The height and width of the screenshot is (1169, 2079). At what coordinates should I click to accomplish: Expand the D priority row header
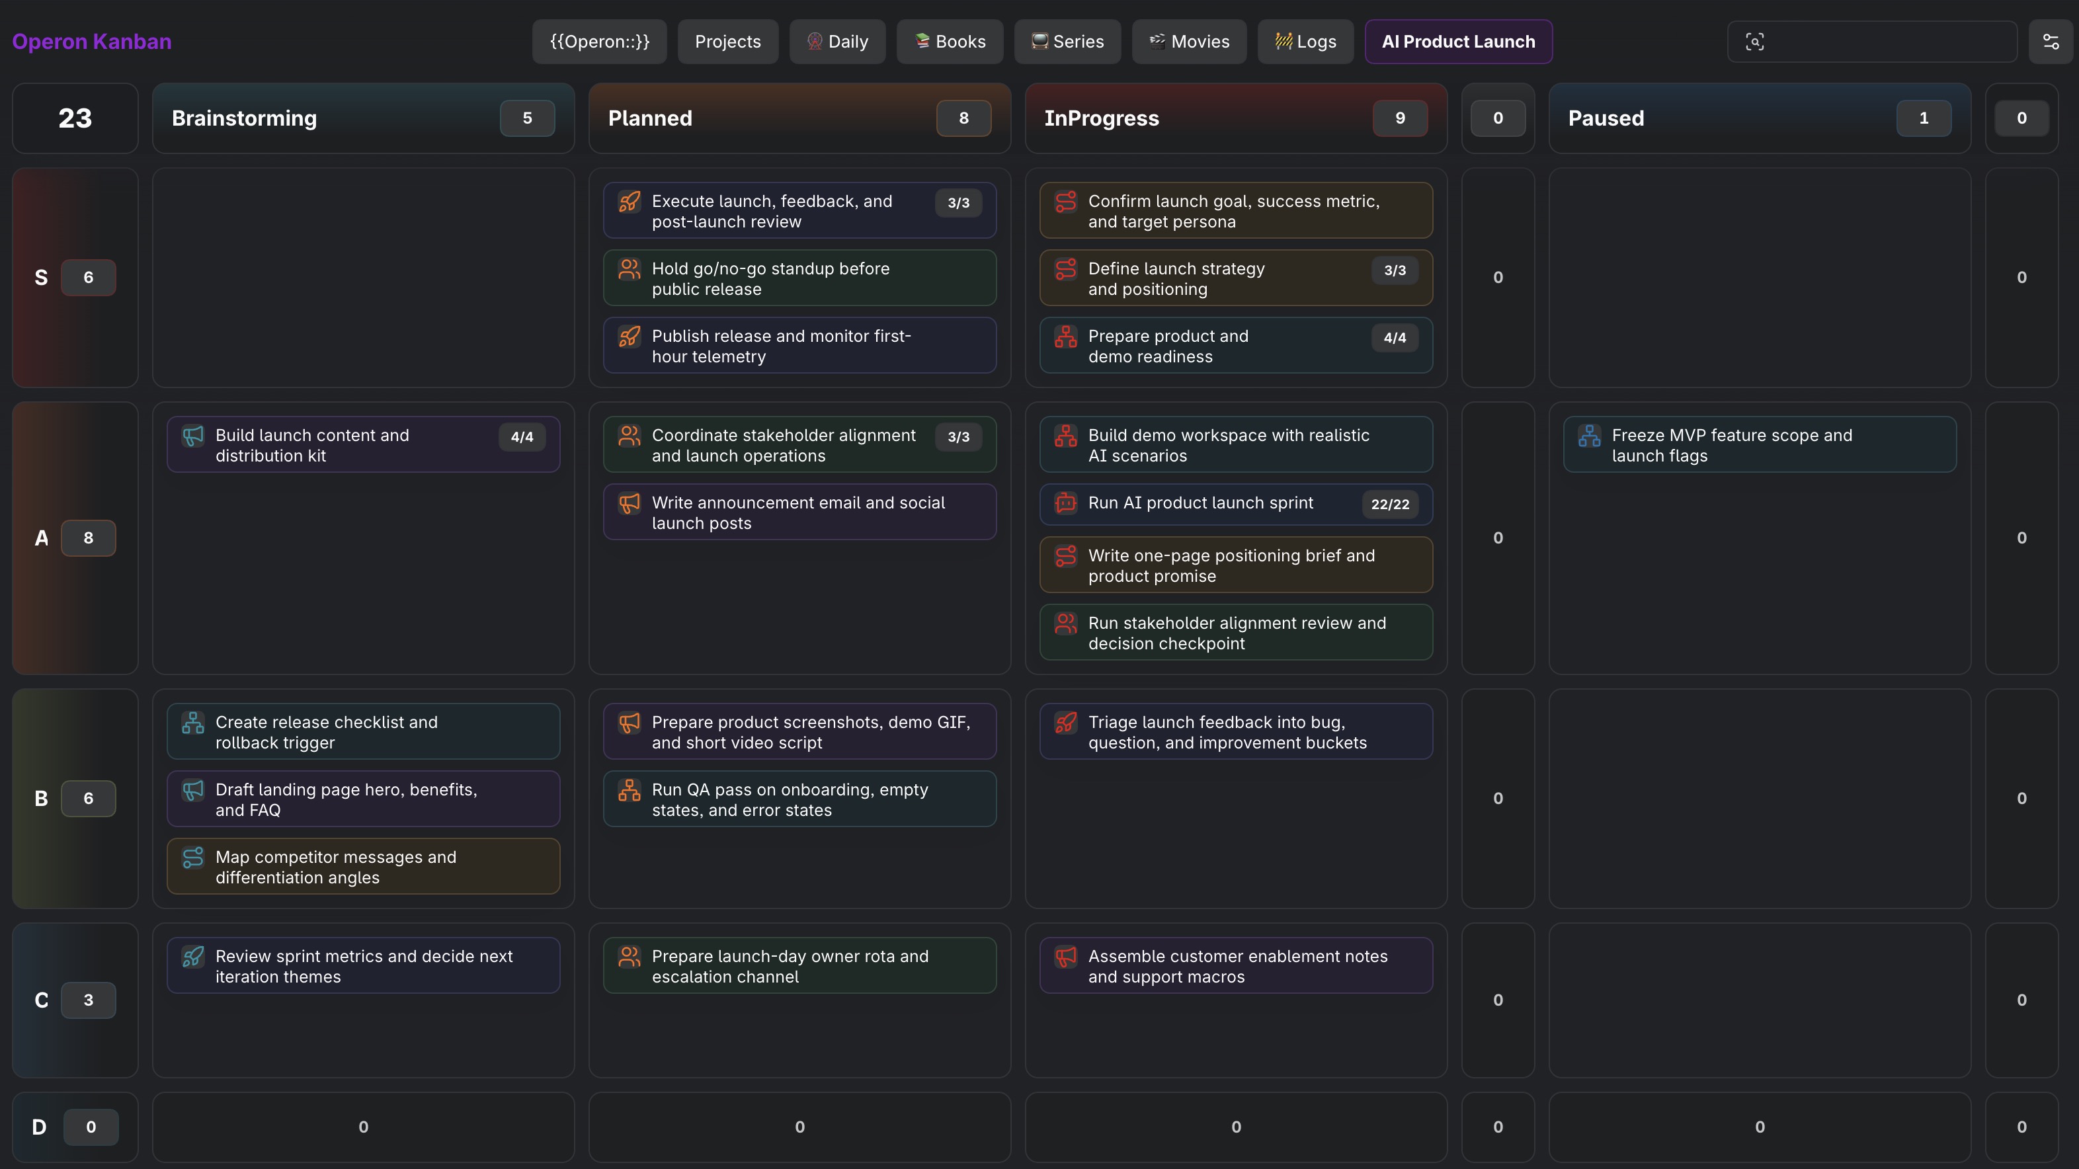(x=75, y=1127)
